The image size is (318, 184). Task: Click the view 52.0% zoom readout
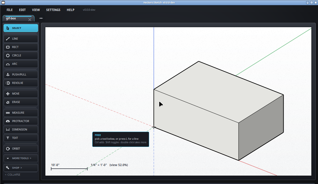pos(119,165)
